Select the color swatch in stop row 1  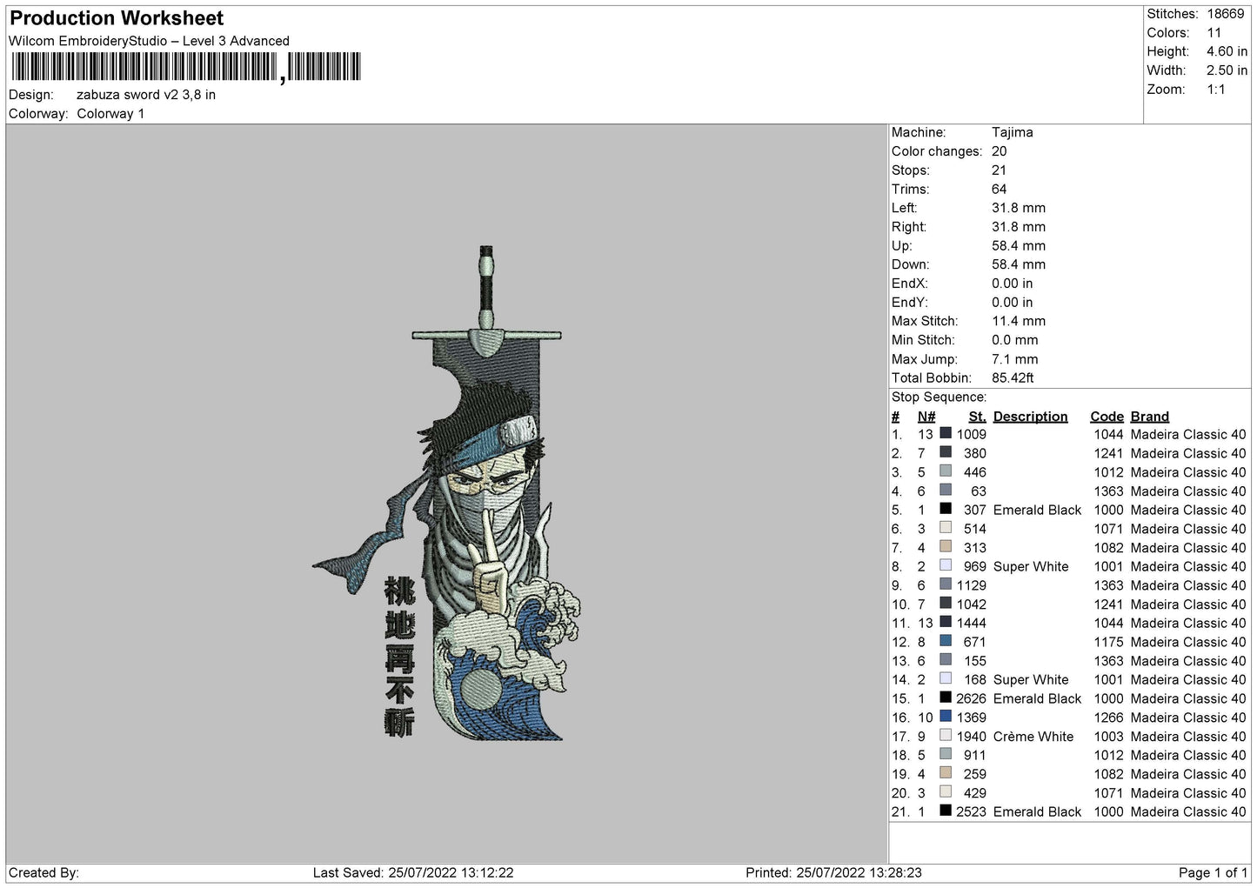pyautogui.click(x=946, y=433)
